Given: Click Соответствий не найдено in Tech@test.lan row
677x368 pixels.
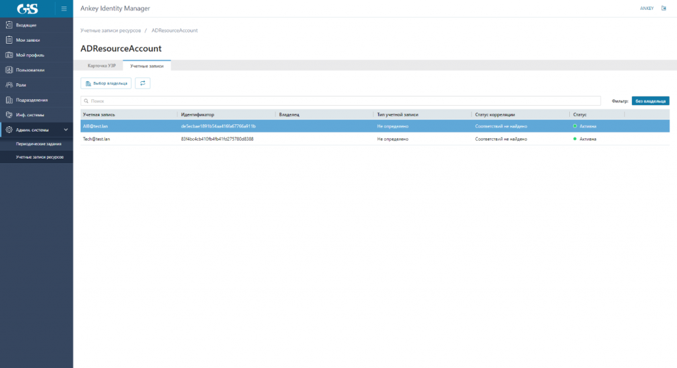Looking at the screenshot, I should point(501,139).
